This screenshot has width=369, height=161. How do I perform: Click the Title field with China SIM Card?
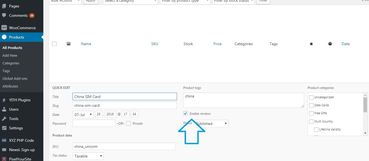point(125,97)
